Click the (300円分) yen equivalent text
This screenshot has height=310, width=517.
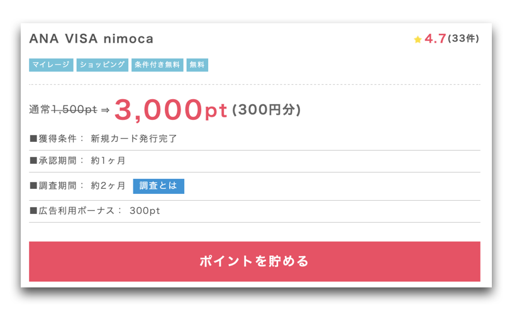[x=266, y=110]
